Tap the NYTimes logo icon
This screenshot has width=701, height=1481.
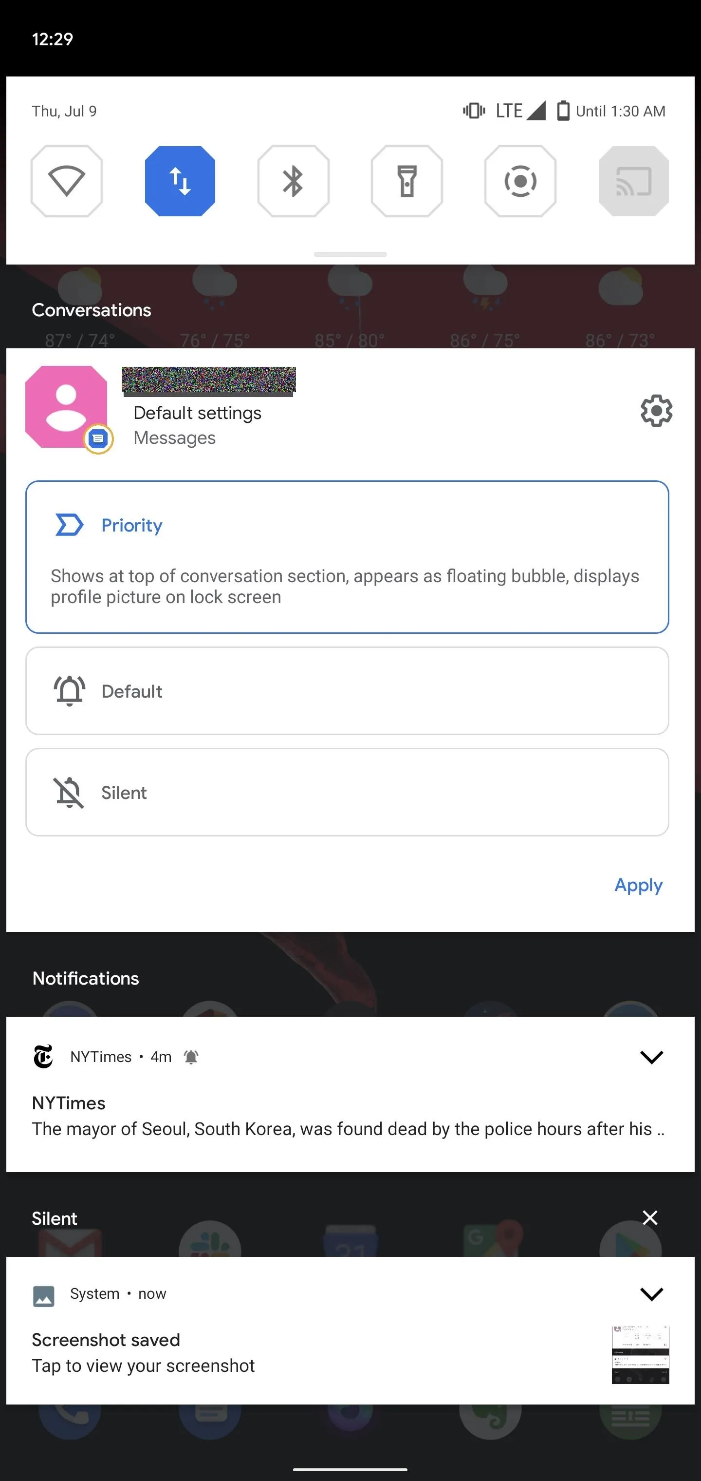click(43, 1057)
